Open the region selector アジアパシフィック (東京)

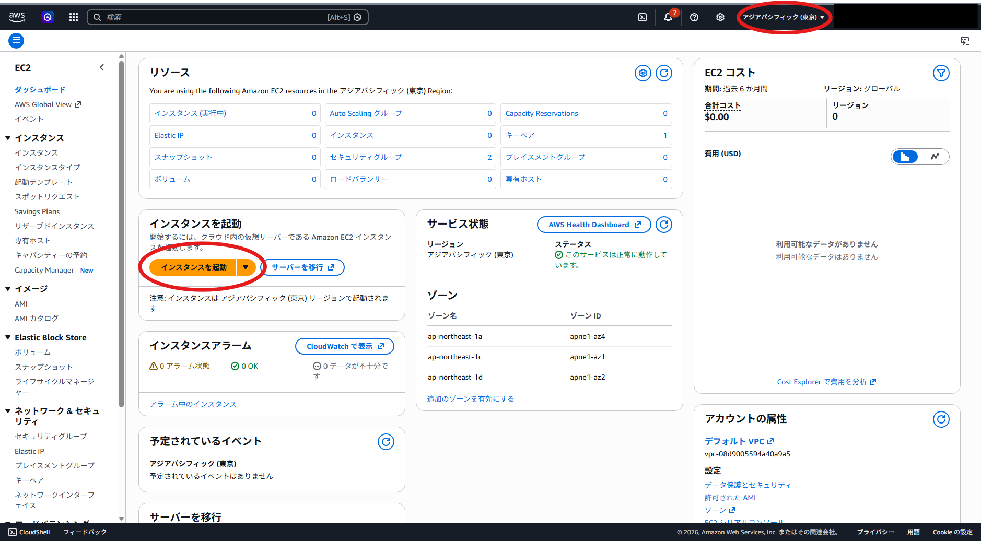click(x=784, y=17)
